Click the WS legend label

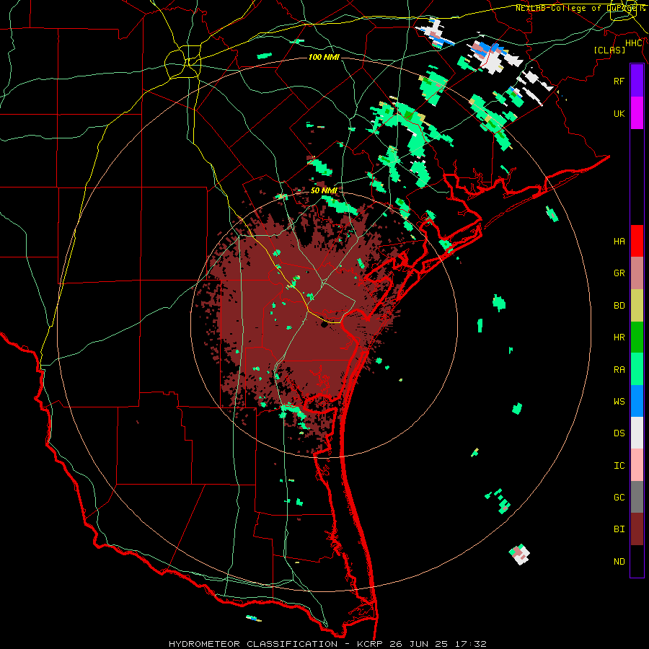pyautogui.click(x=619, y=402)
